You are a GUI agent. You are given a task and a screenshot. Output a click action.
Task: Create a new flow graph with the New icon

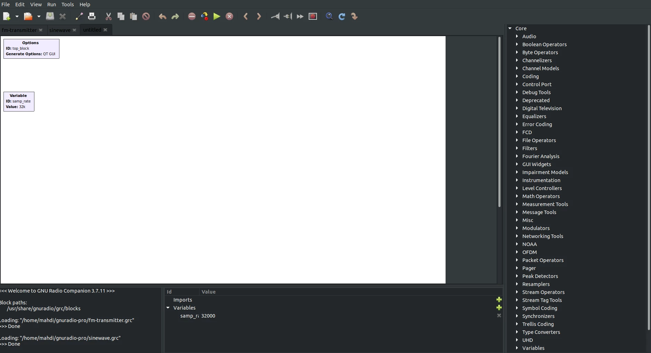click(7, 16)
